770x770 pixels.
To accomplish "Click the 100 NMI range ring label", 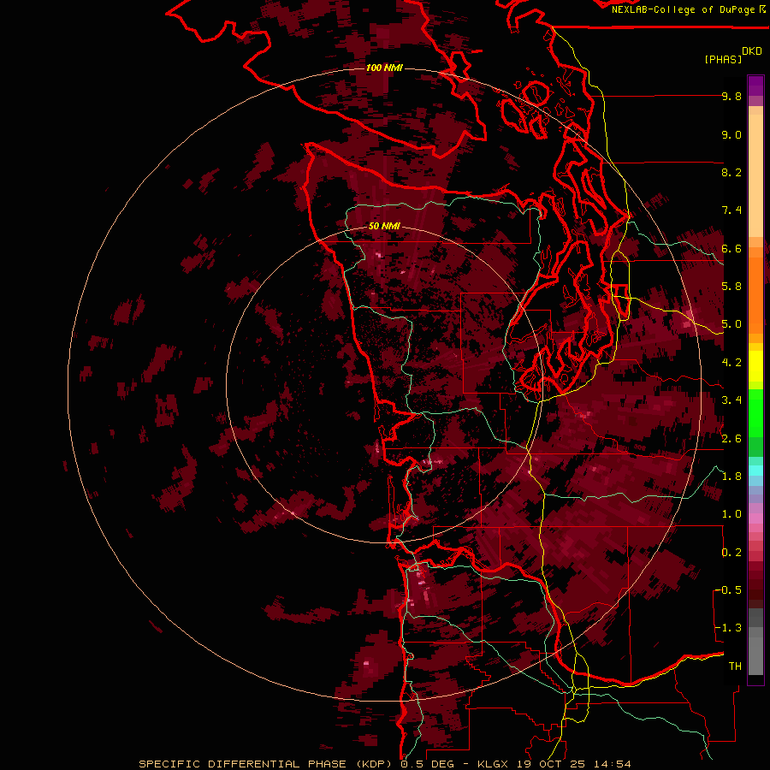I will [384, 68].
